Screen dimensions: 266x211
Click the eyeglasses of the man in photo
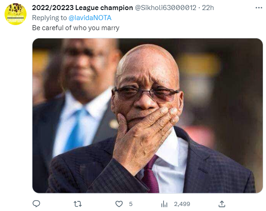146,94
